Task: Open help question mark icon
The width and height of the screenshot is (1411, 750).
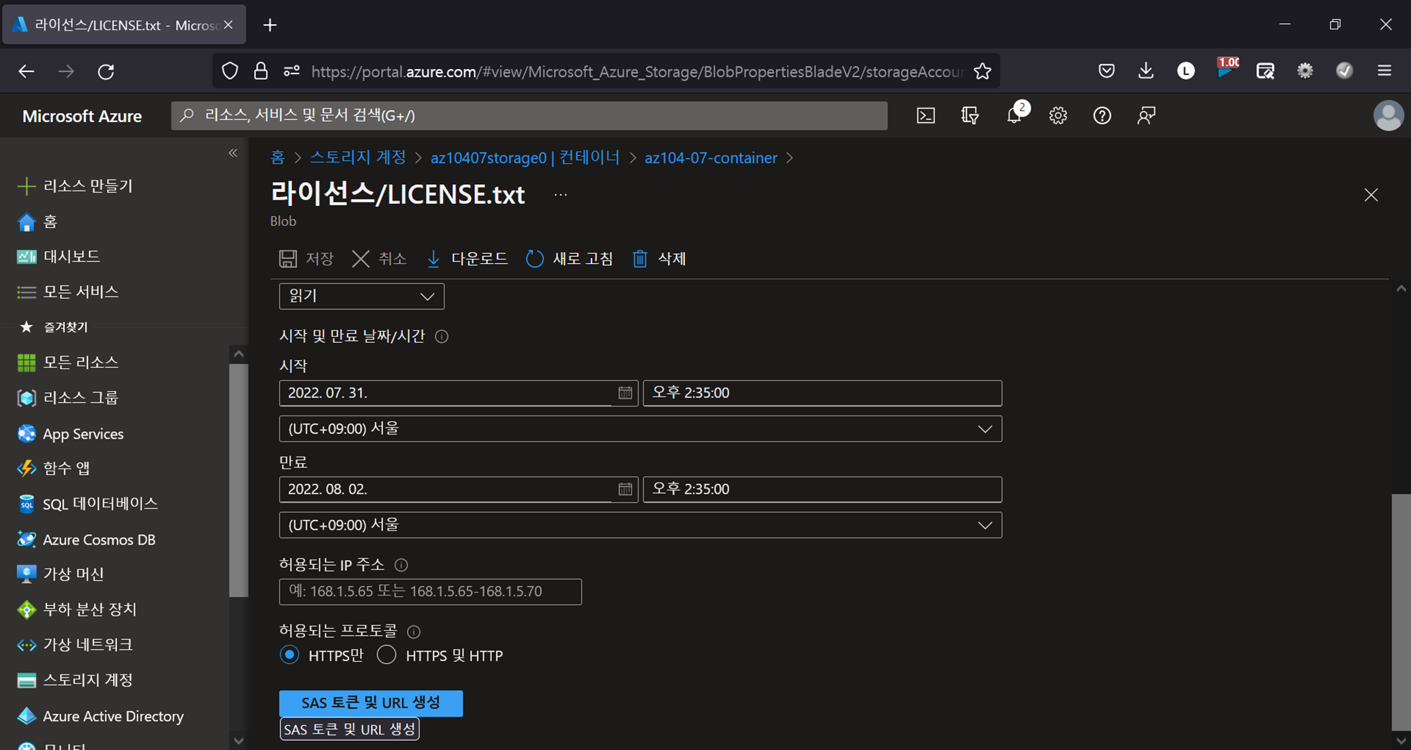Action: pyautogui.click(x=1102, y=116)
